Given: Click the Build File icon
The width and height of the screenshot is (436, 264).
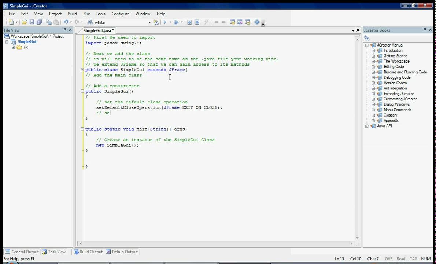Looking at the screenshot, I should tap(197, 22).
